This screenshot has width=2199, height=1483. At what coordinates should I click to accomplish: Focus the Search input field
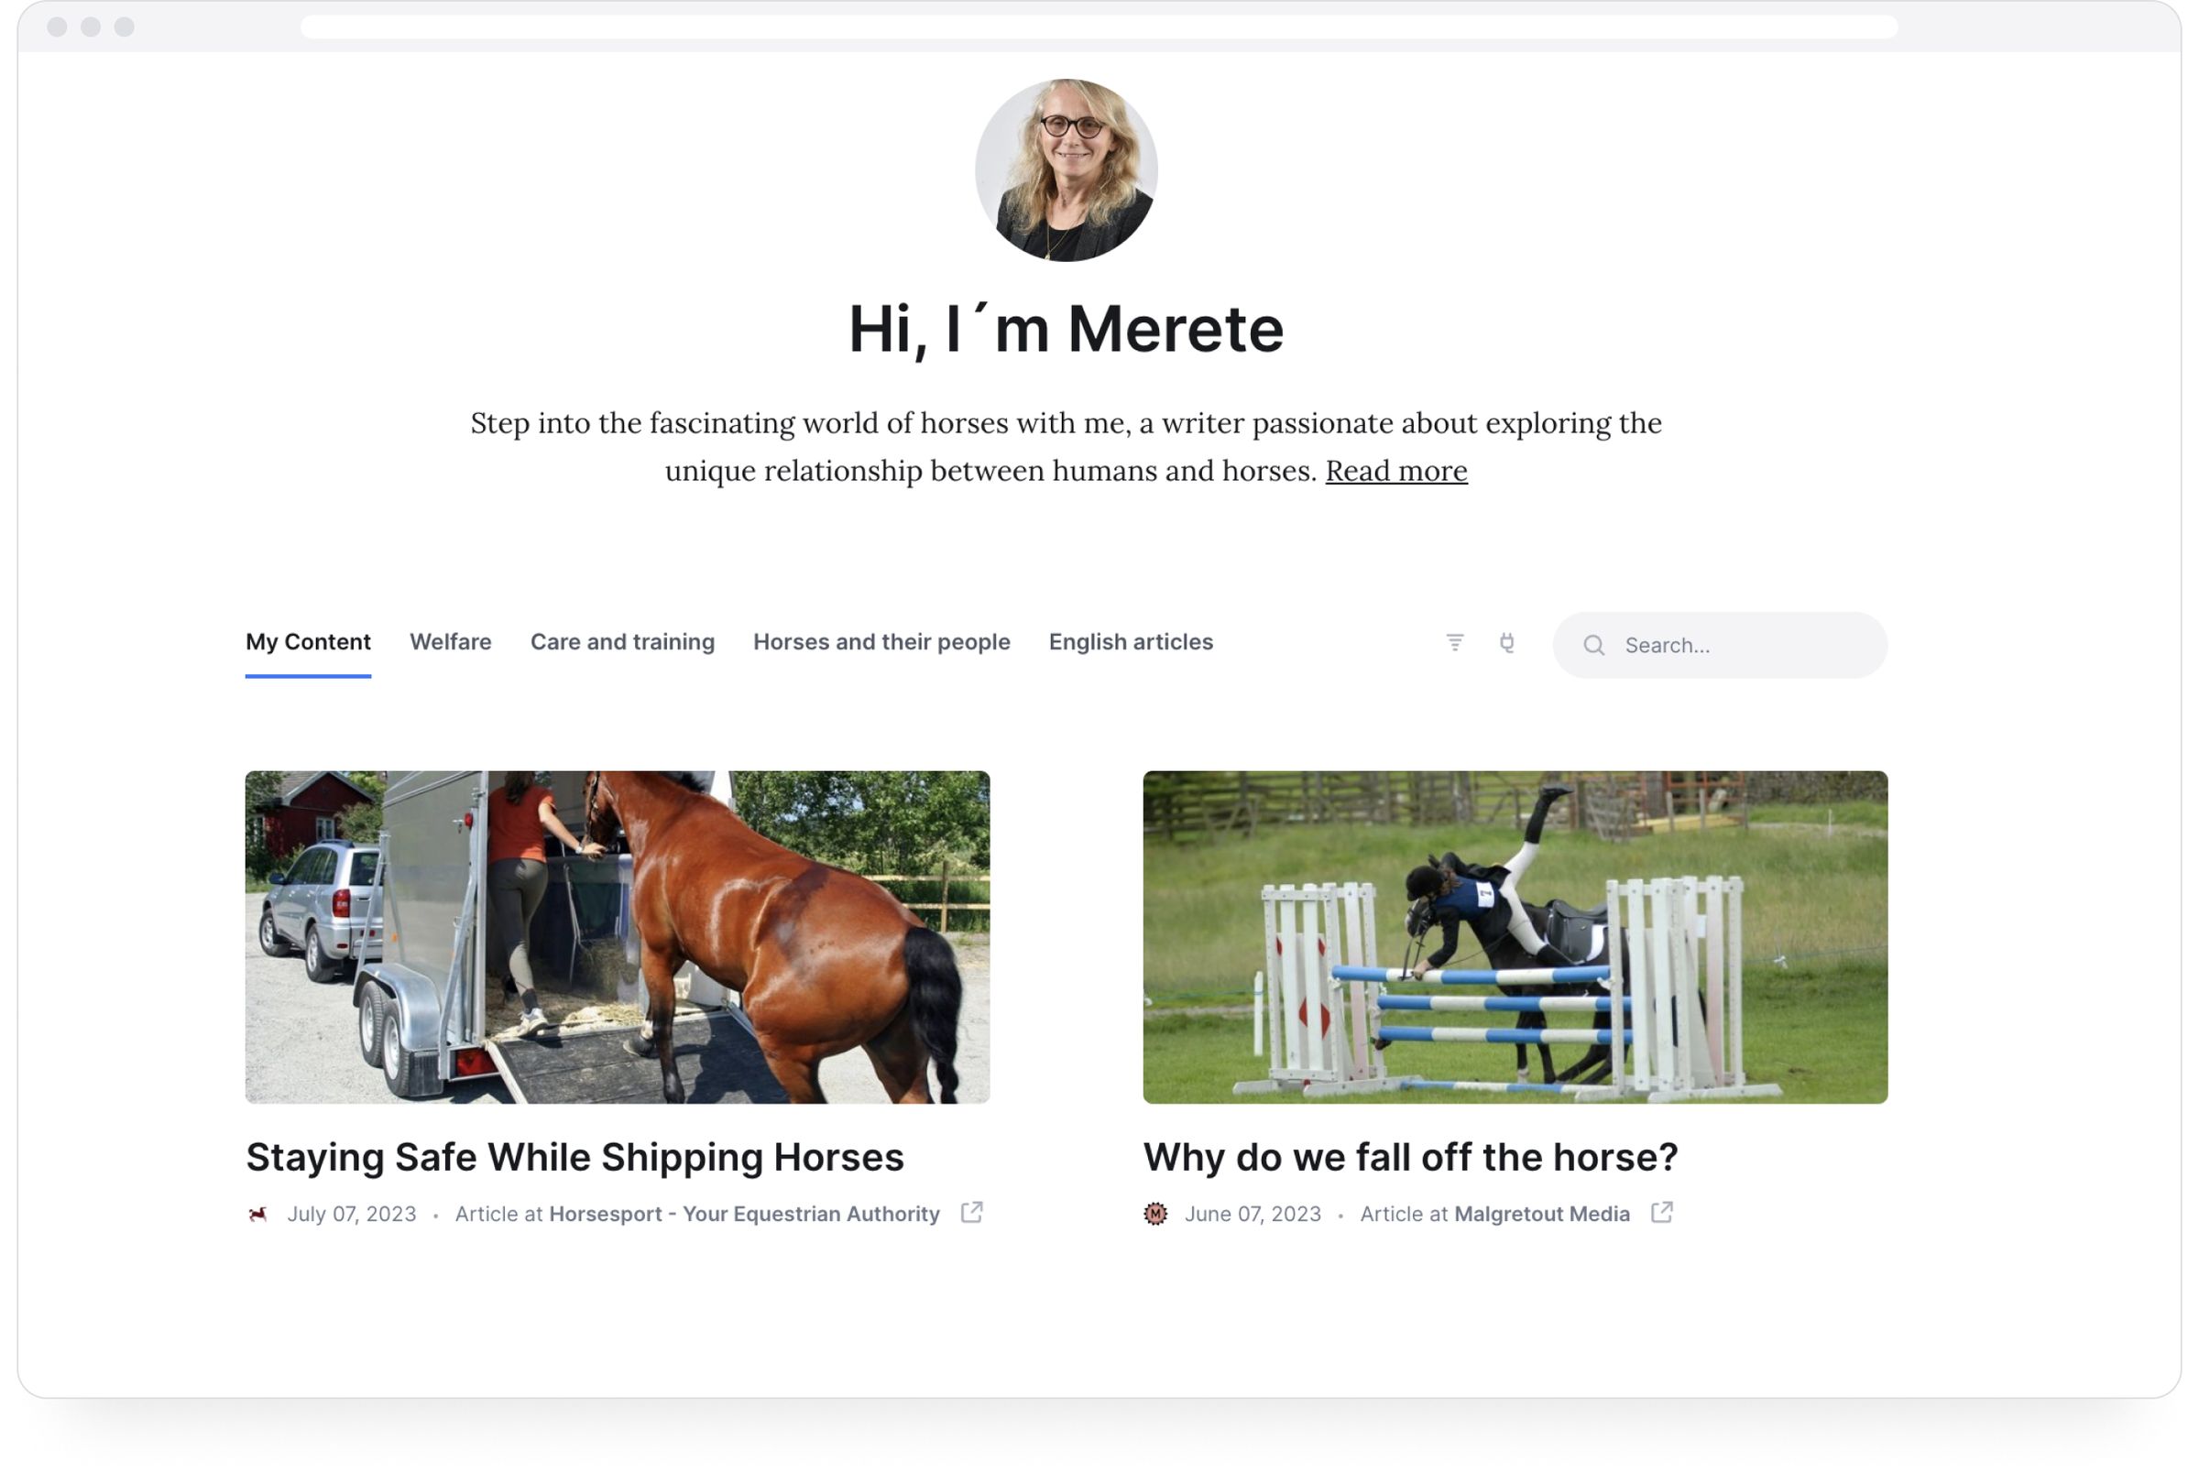point(1720,645)
